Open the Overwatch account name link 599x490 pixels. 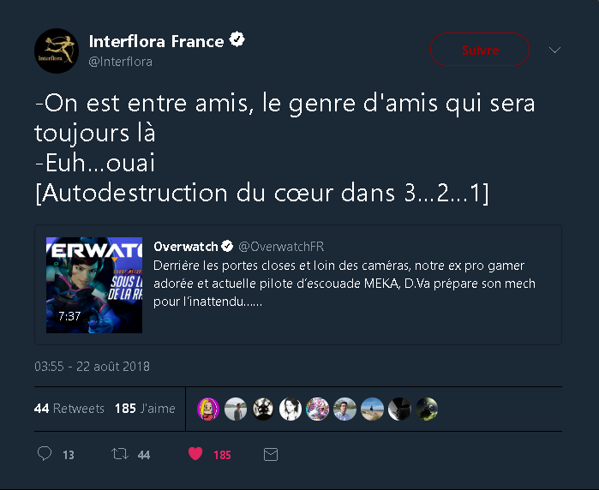[186, 247]
